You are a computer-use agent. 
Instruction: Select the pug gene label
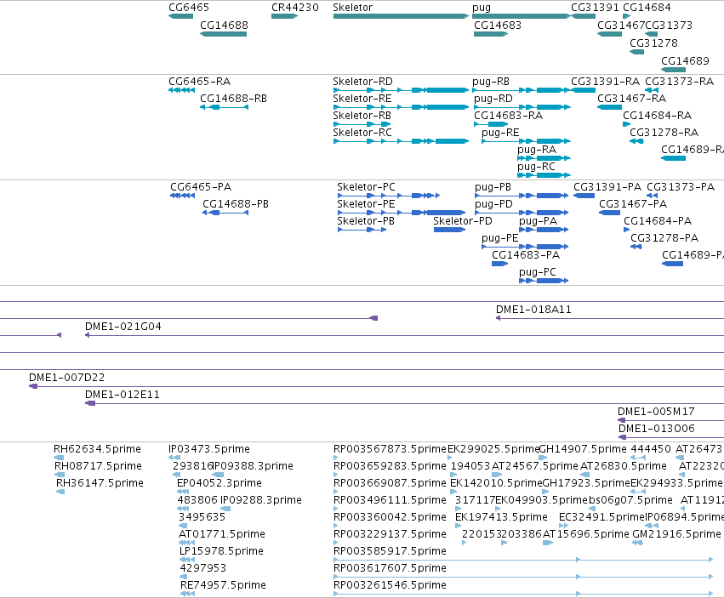pyautogui.click(x=482, y=8)
